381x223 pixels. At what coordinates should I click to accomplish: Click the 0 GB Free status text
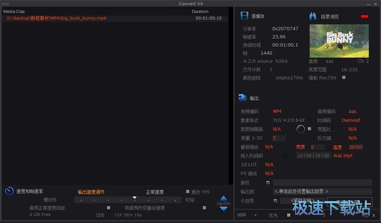(40, 214)
